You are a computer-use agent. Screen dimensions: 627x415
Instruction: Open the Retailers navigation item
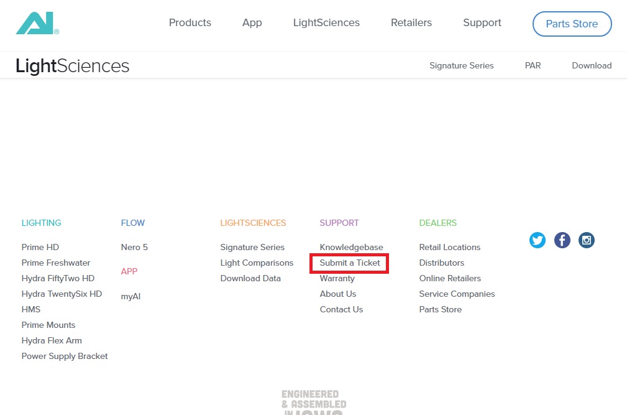411,23
